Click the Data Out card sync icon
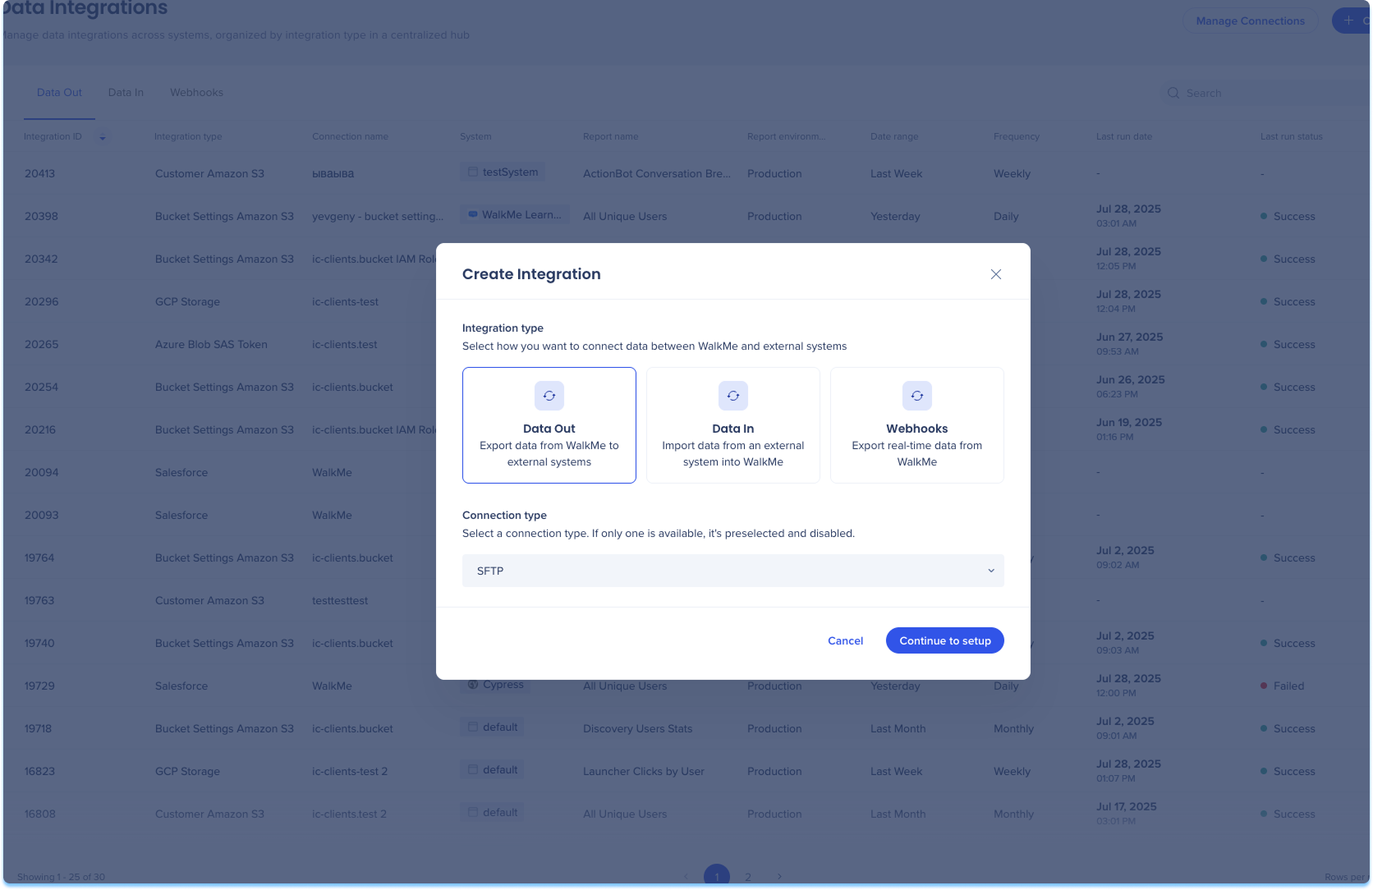This screenshot has width=1373, height=890. coord(549,396)
